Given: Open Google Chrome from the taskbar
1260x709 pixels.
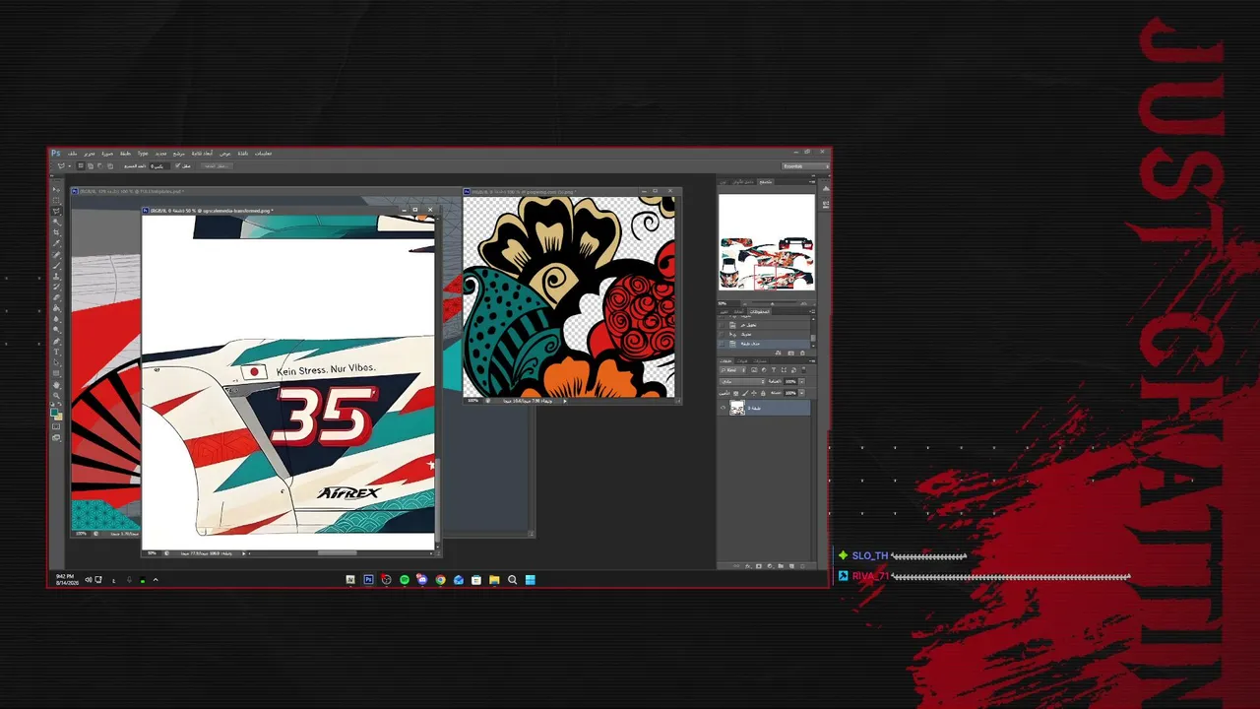Looking at the screenshot, I should point(440,580).
